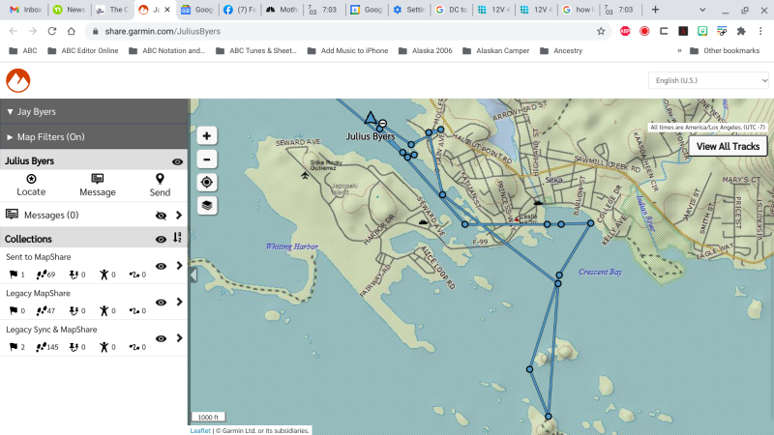
Task: Open Alaska 2006 bookmark folder
Action: pos(425,50)
